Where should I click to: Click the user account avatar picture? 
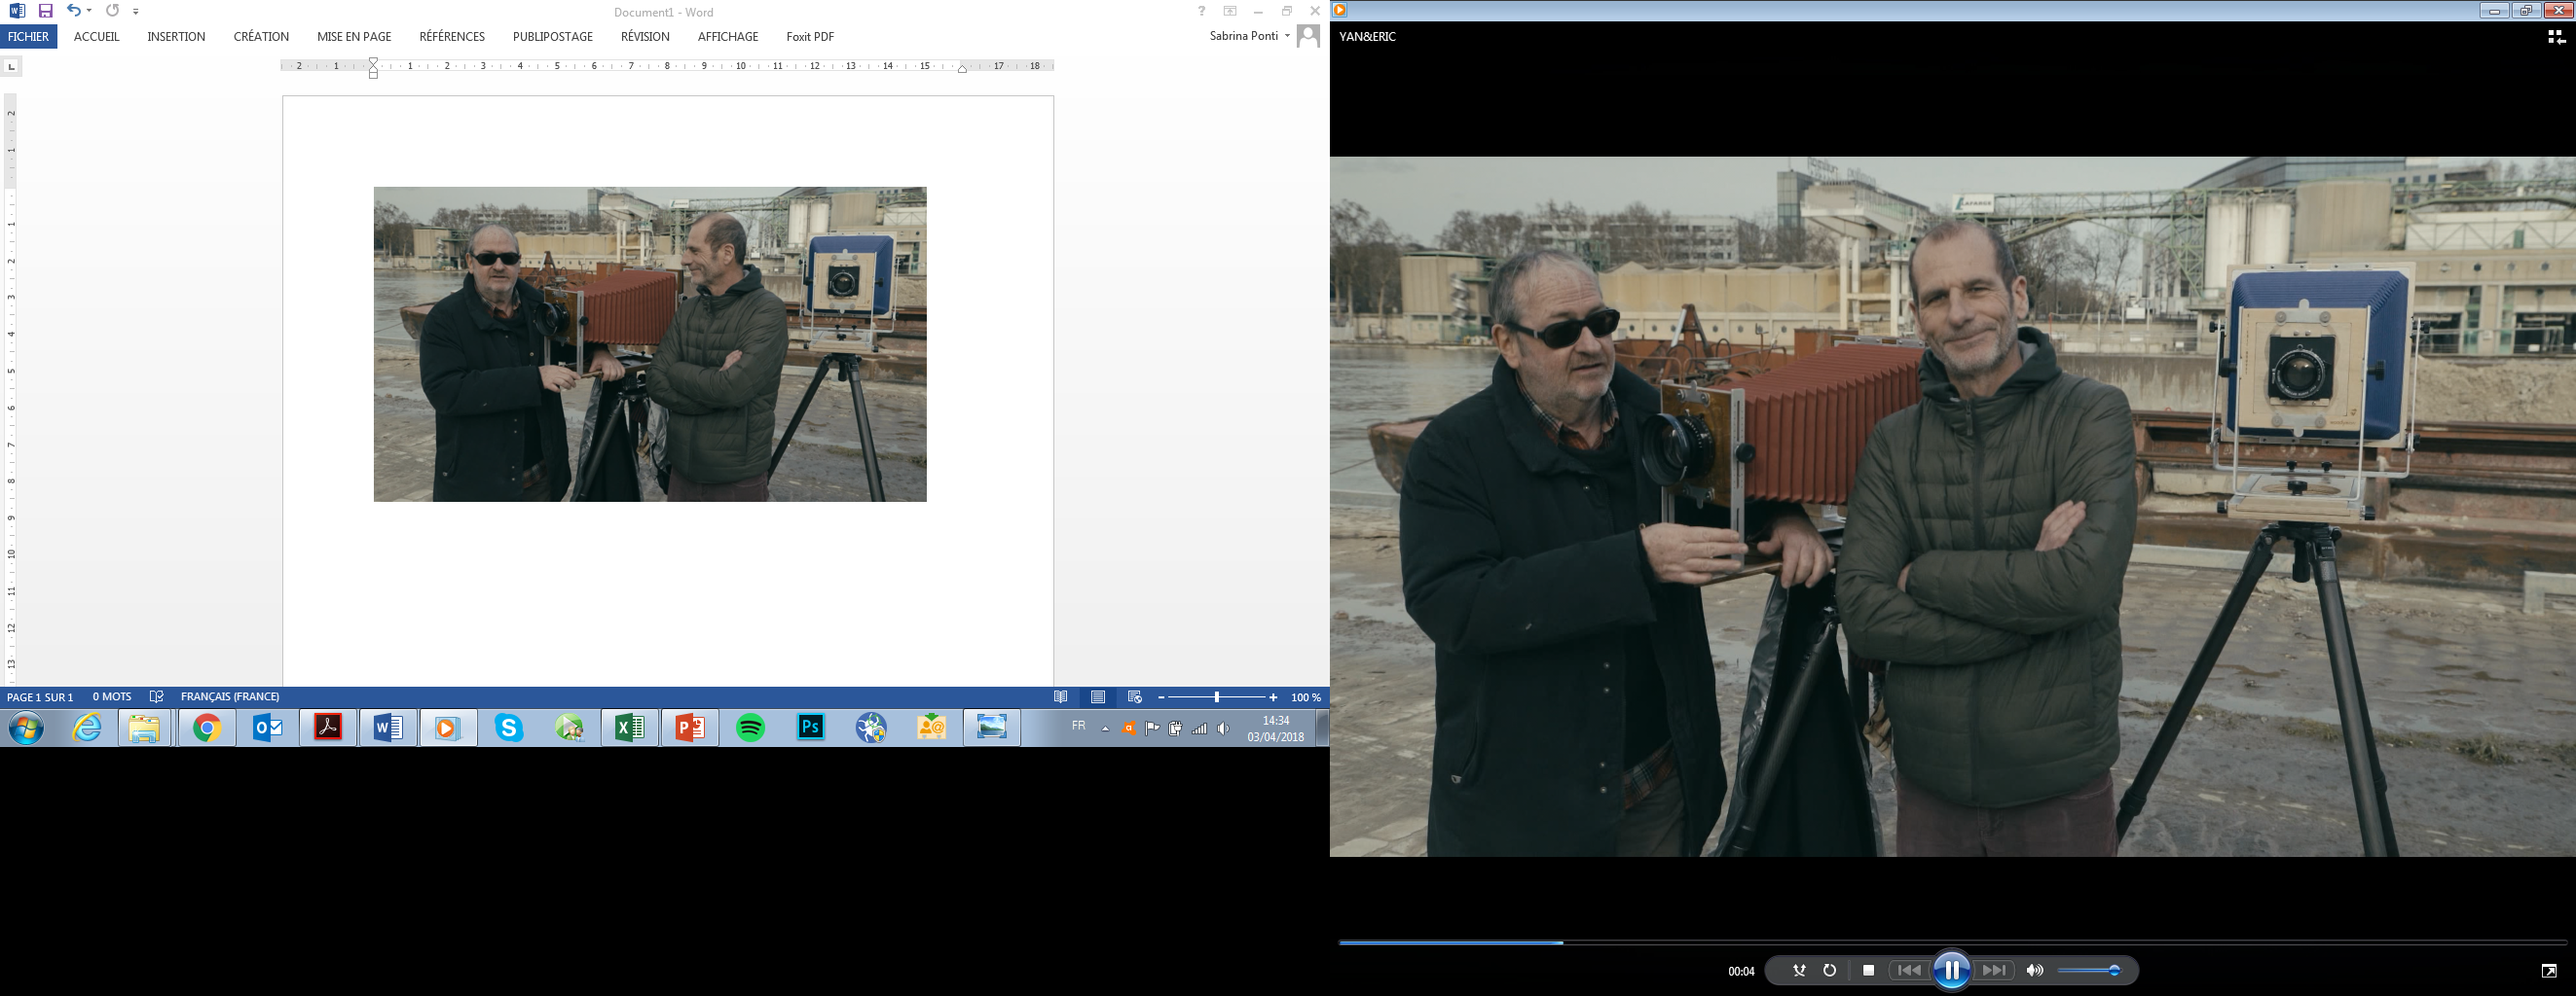click(x=1308, y=36)
